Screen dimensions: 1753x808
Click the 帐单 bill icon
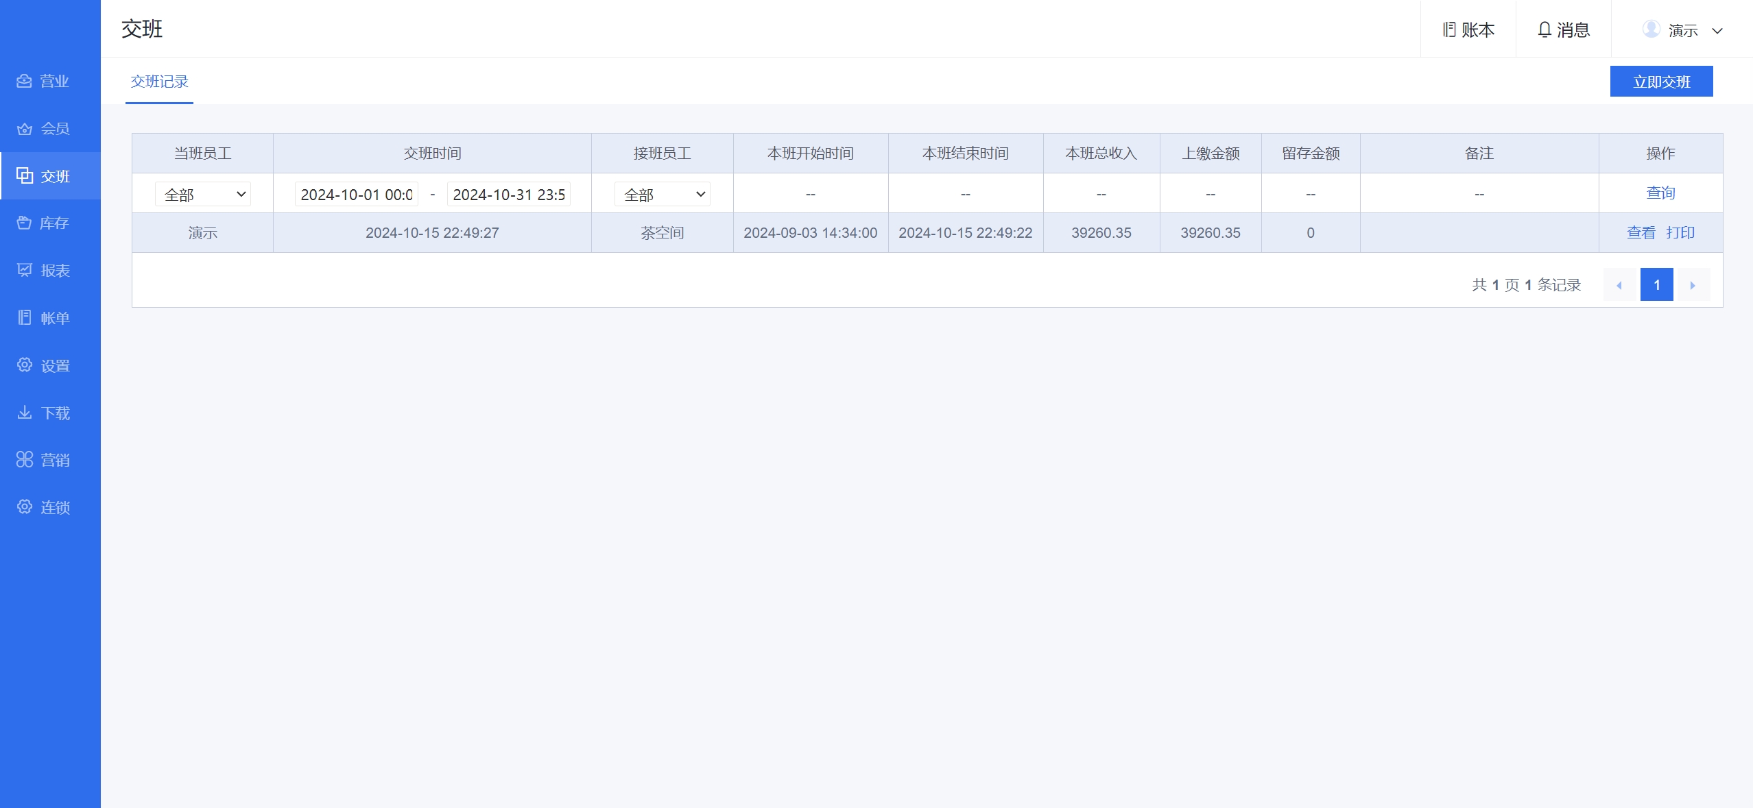25,318
